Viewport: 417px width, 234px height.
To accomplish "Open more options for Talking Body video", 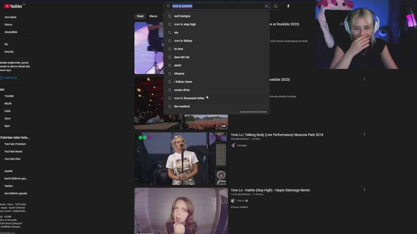I will [x=364, y=134].
